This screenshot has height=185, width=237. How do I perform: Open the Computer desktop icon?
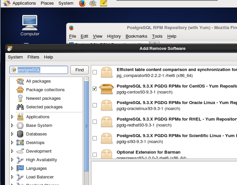tap(30, 25)
